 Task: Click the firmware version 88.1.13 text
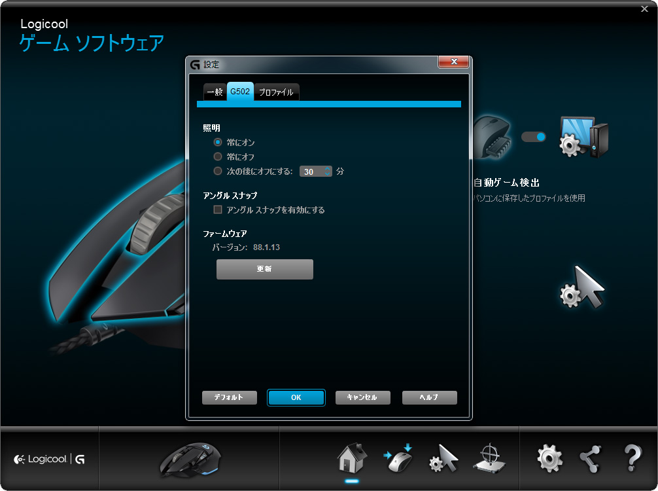[x=266, y=247]
